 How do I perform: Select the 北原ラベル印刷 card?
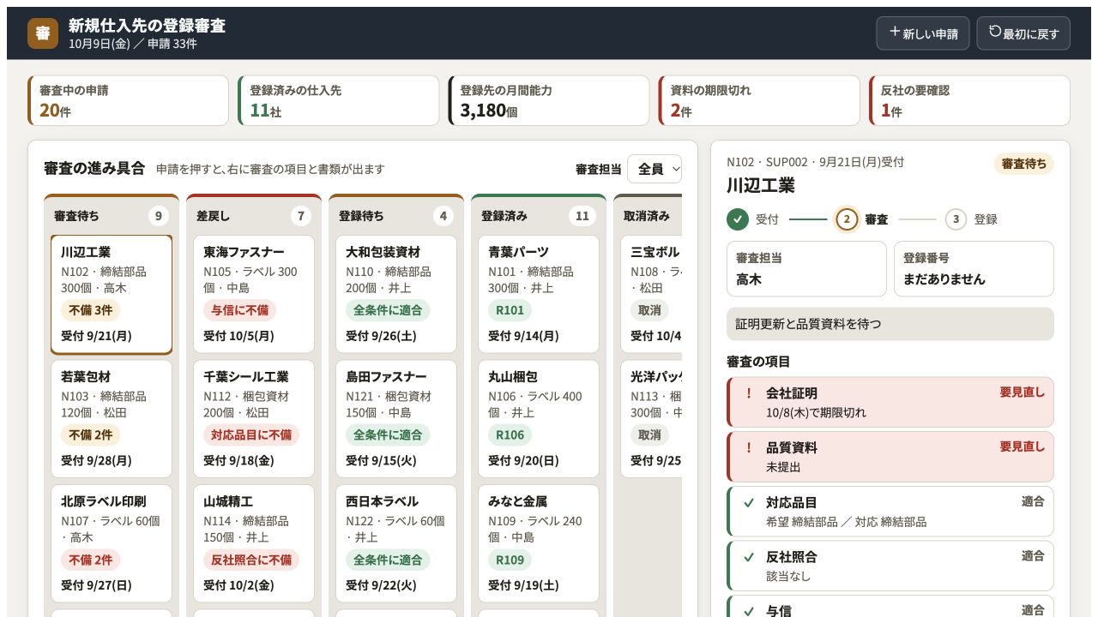tap(112, 544)
